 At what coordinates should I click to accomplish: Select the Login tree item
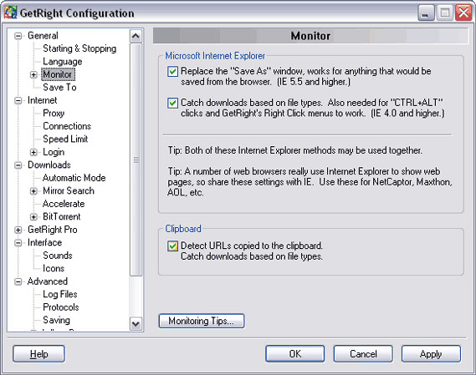coord(54,152)
